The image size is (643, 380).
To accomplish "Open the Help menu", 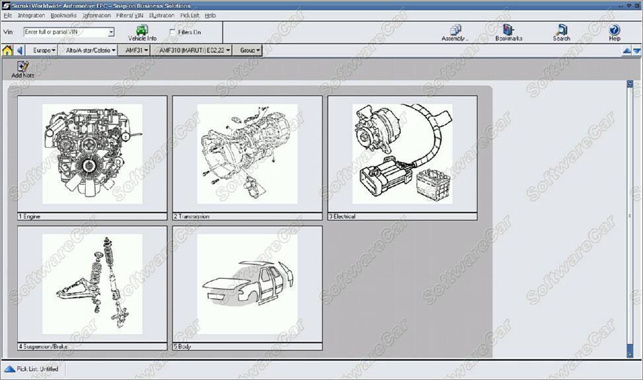I will coord(210,16).
